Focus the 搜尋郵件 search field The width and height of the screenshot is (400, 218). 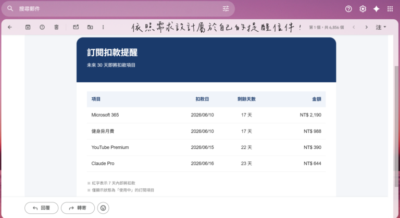pyautogui.click(x=117, y=9)
